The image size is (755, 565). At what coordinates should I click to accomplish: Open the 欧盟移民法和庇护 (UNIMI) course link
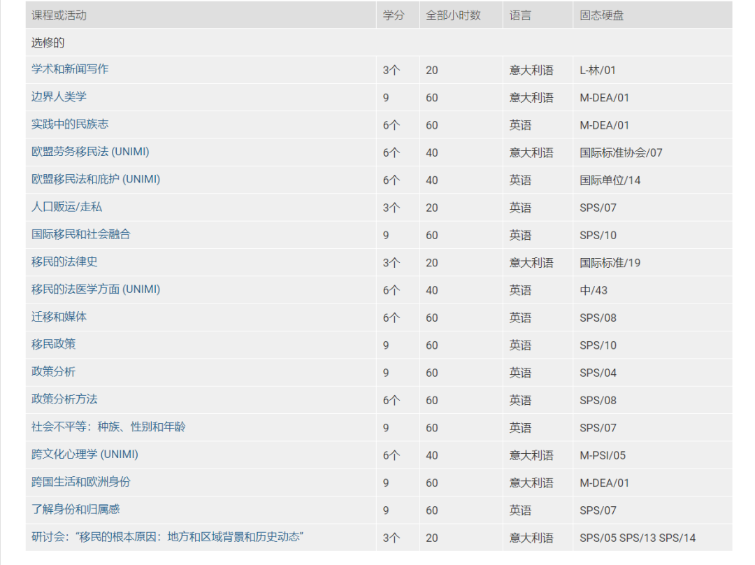[x=95, y=179]
